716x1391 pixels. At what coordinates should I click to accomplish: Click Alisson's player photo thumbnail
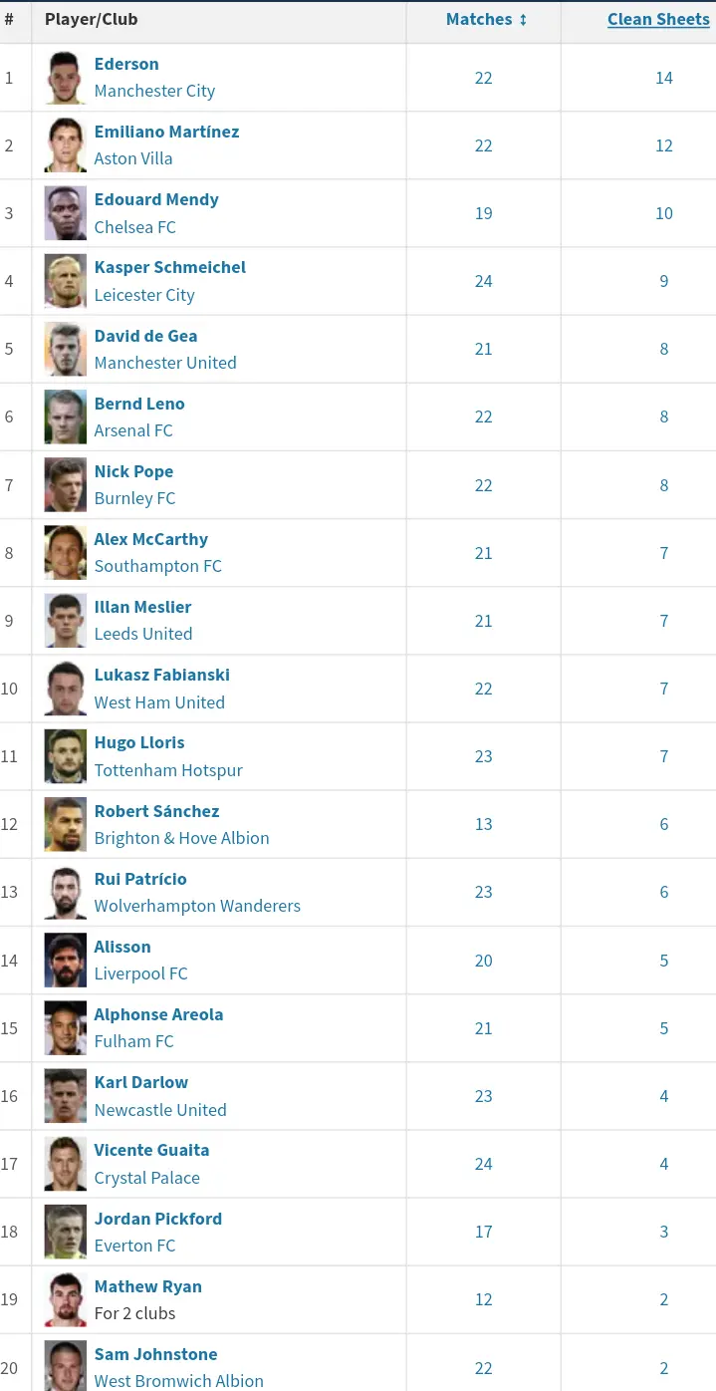click(66, 961)
